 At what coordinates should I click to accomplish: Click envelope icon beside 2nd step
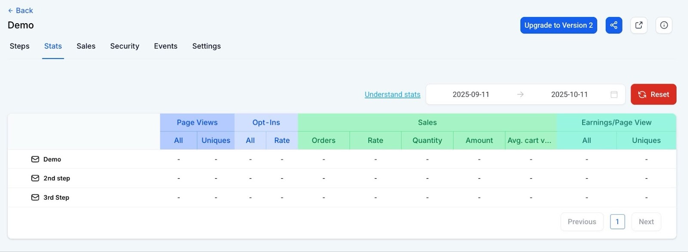(x=35, y=178)
